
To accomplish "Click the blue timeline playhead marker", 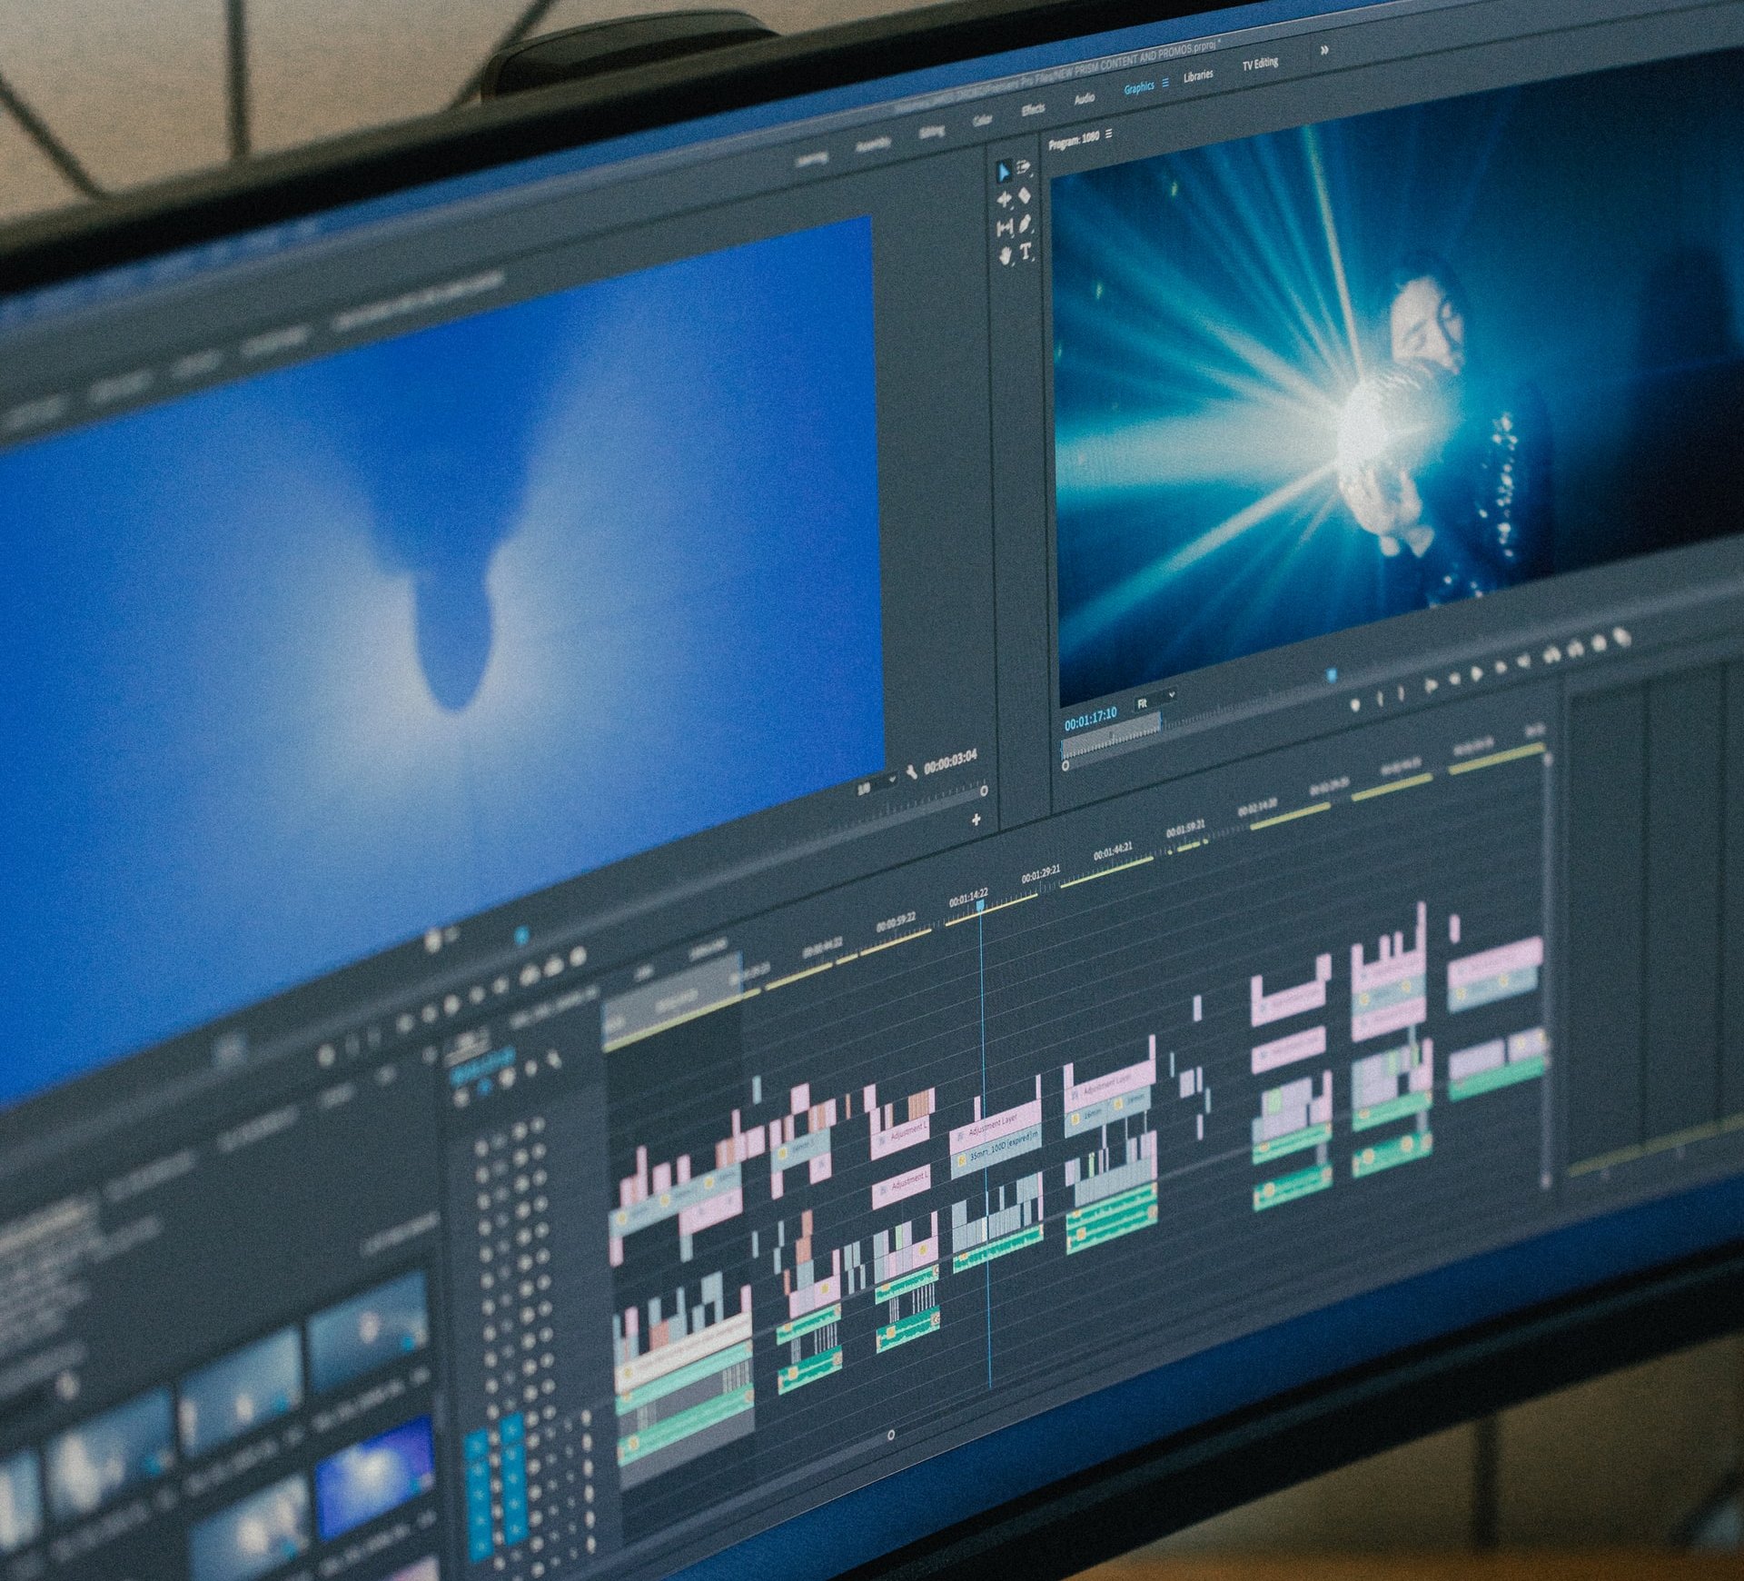I will click(980, 906).
